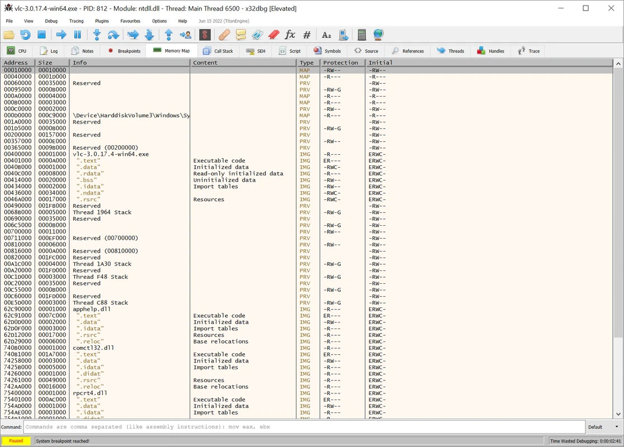Open the Plugins menu
Image resolution: width=624 pixels, height=447 pixels.
102,21
